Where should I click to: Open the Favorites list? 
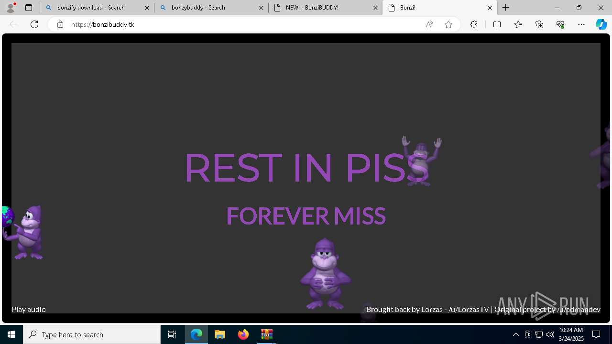pos(518,24)
